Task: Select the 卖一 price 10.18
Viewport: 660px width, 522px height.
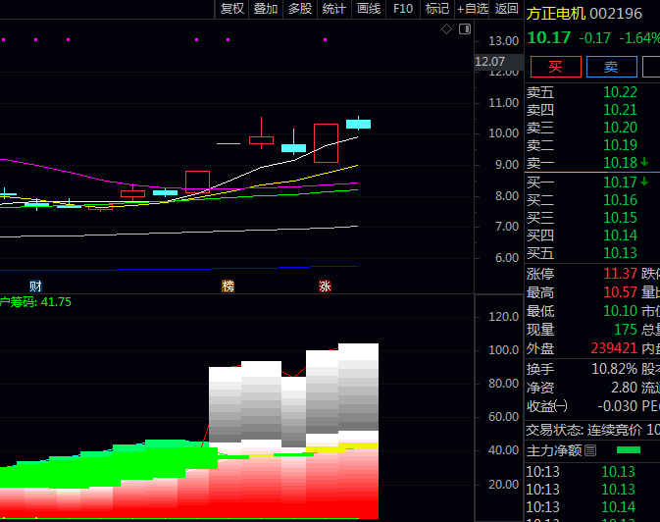Action: tap(620, 163)
